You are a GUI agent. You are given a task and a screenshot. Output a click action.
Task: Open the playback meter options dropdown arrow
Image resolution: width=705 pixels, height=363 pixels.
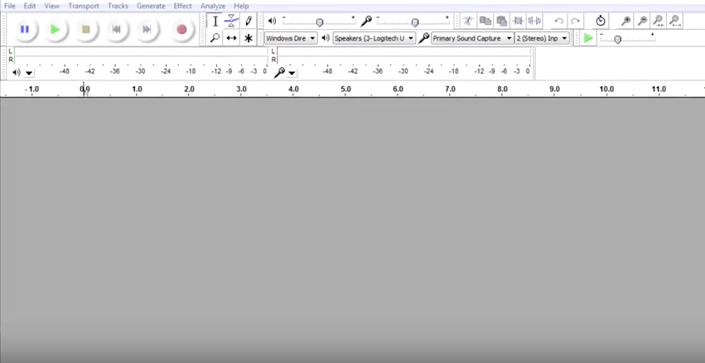pyautogui.click(x=29, y=73)
